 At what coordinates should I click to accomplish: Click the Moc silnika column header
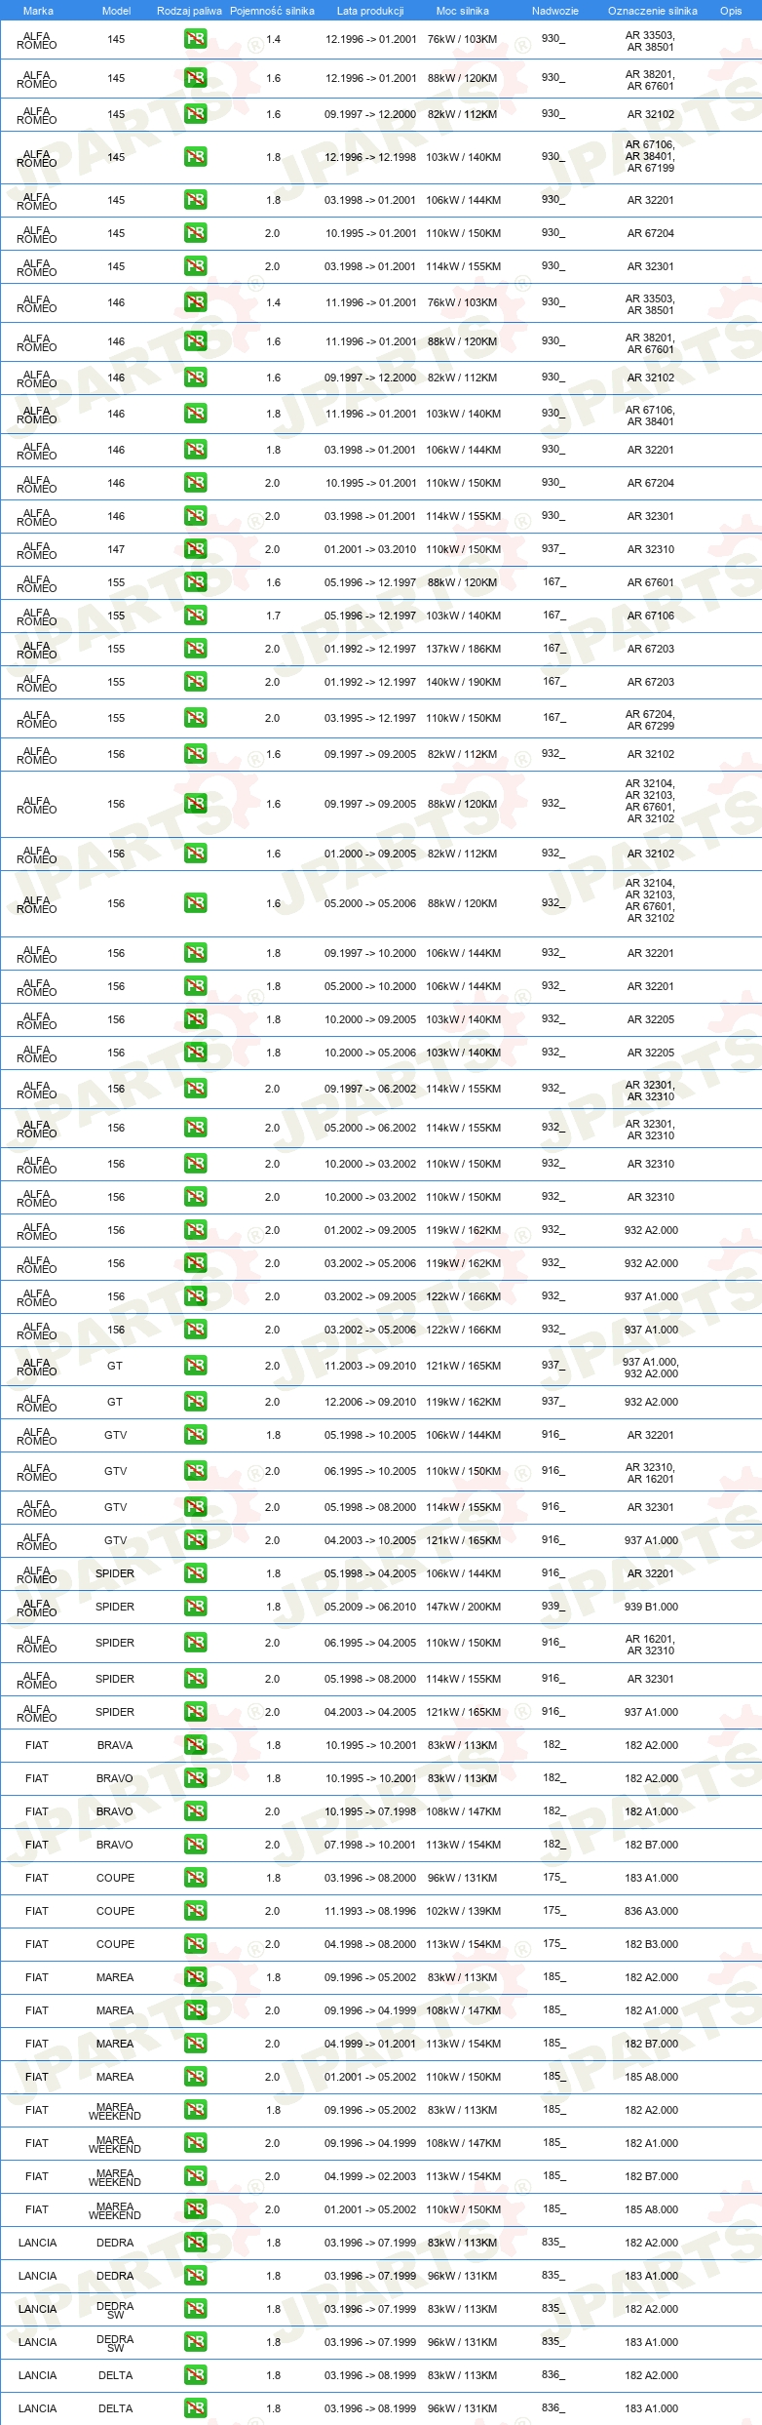tap(463, 11)
